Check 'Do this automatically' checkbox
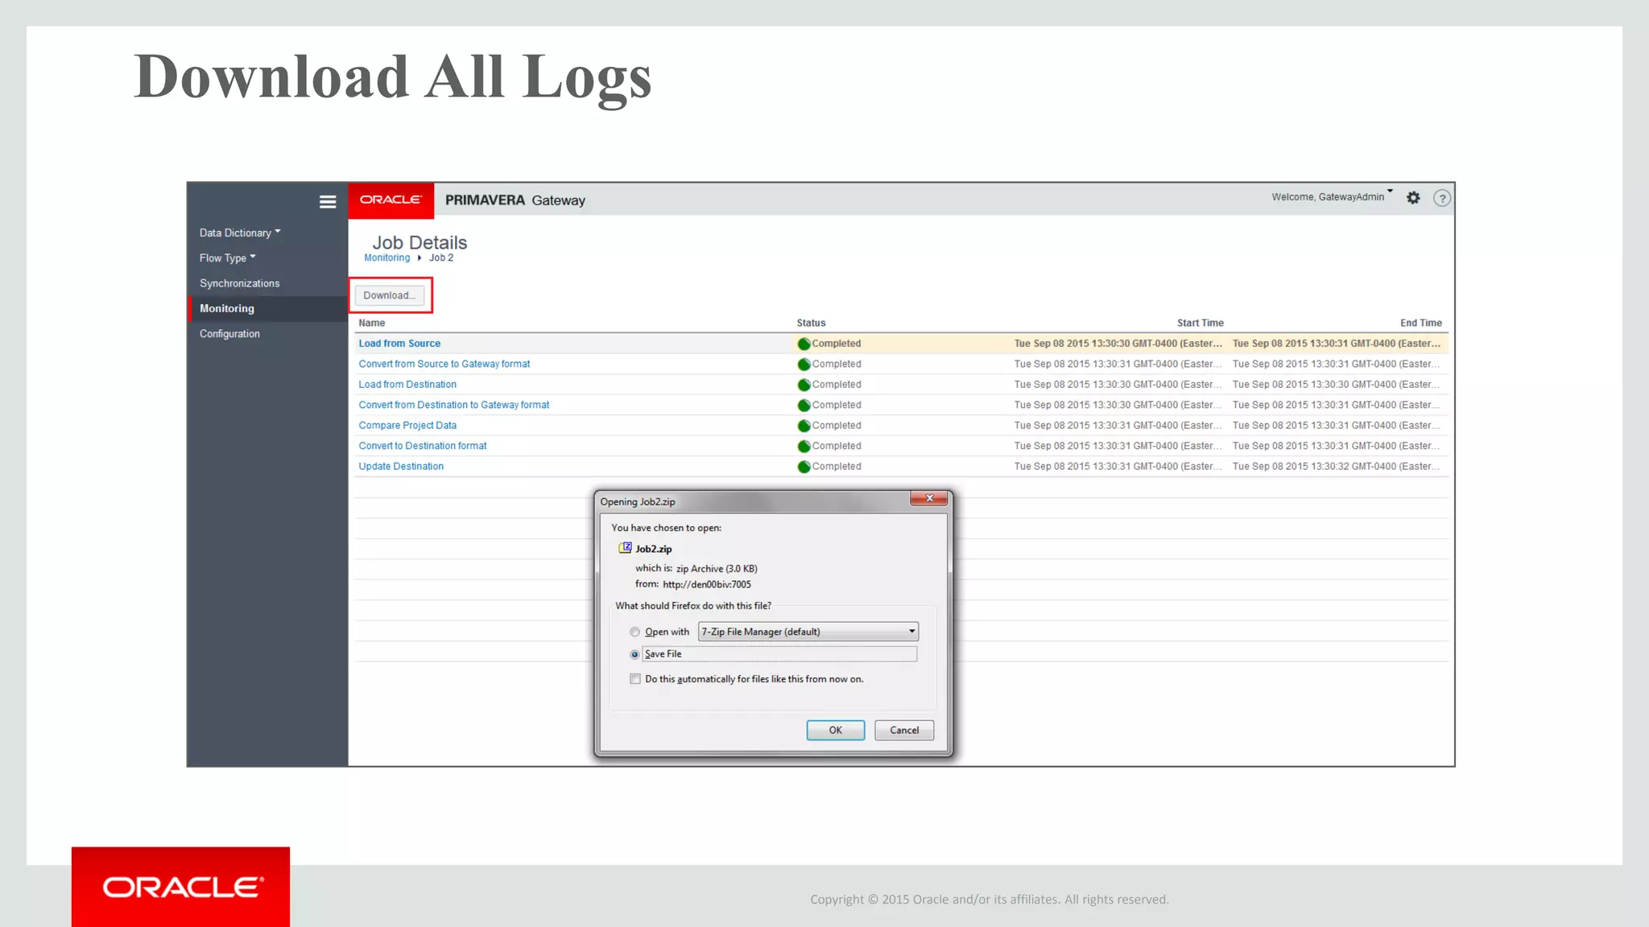Viewport: 1649px width, 927px height. point(635,679)
